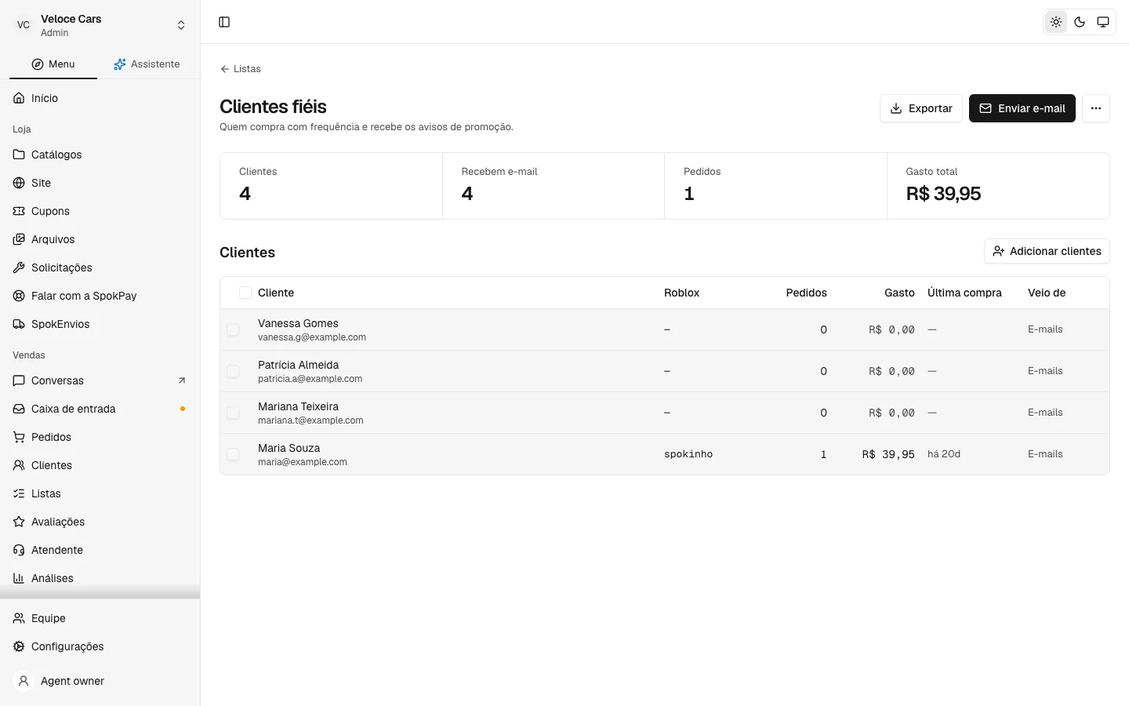The height and width of the screenshot is (706, 1129).
Task: Open SpokEnvios truck item
Action: click(x=100, y=324)
